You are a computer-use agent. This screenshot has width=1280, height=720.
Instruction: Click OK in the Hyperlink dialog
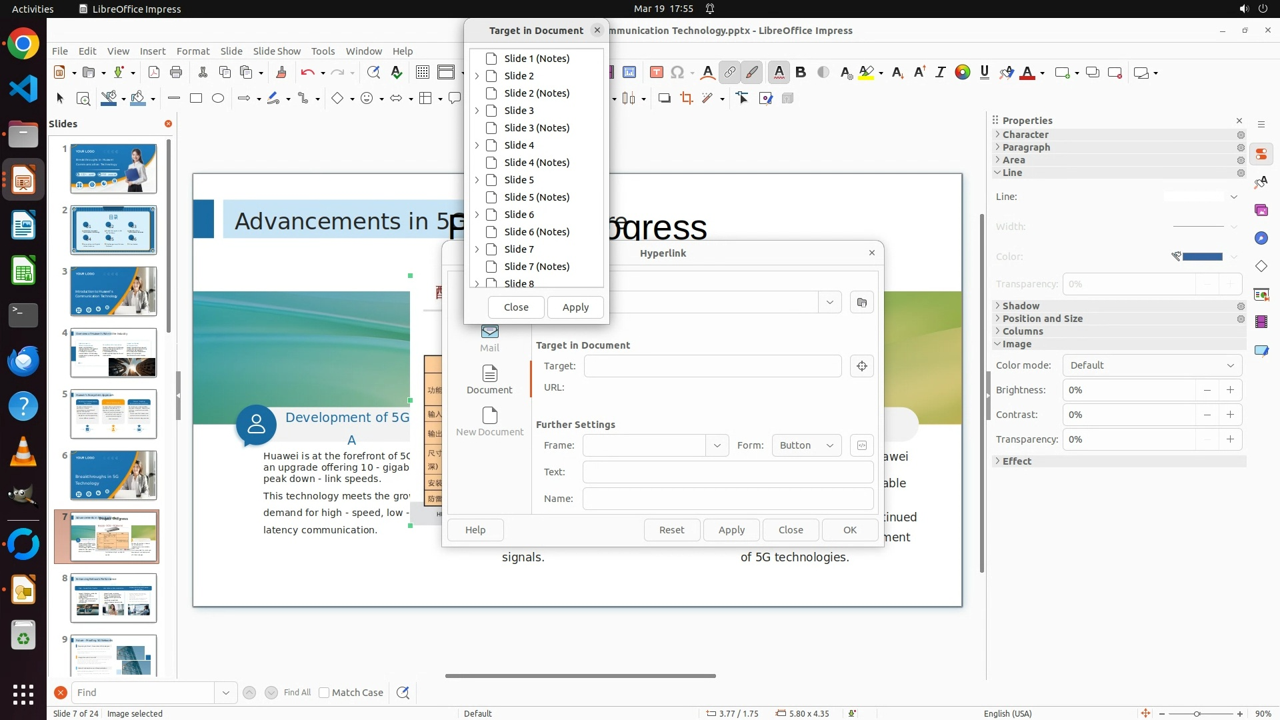click(x=849, y=530)
